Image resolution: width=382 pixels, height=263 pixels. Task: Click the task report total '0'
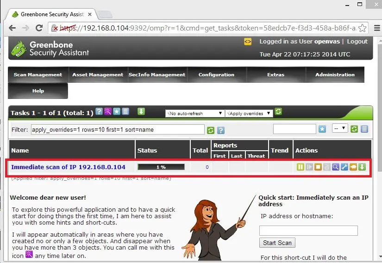(207, 167)
